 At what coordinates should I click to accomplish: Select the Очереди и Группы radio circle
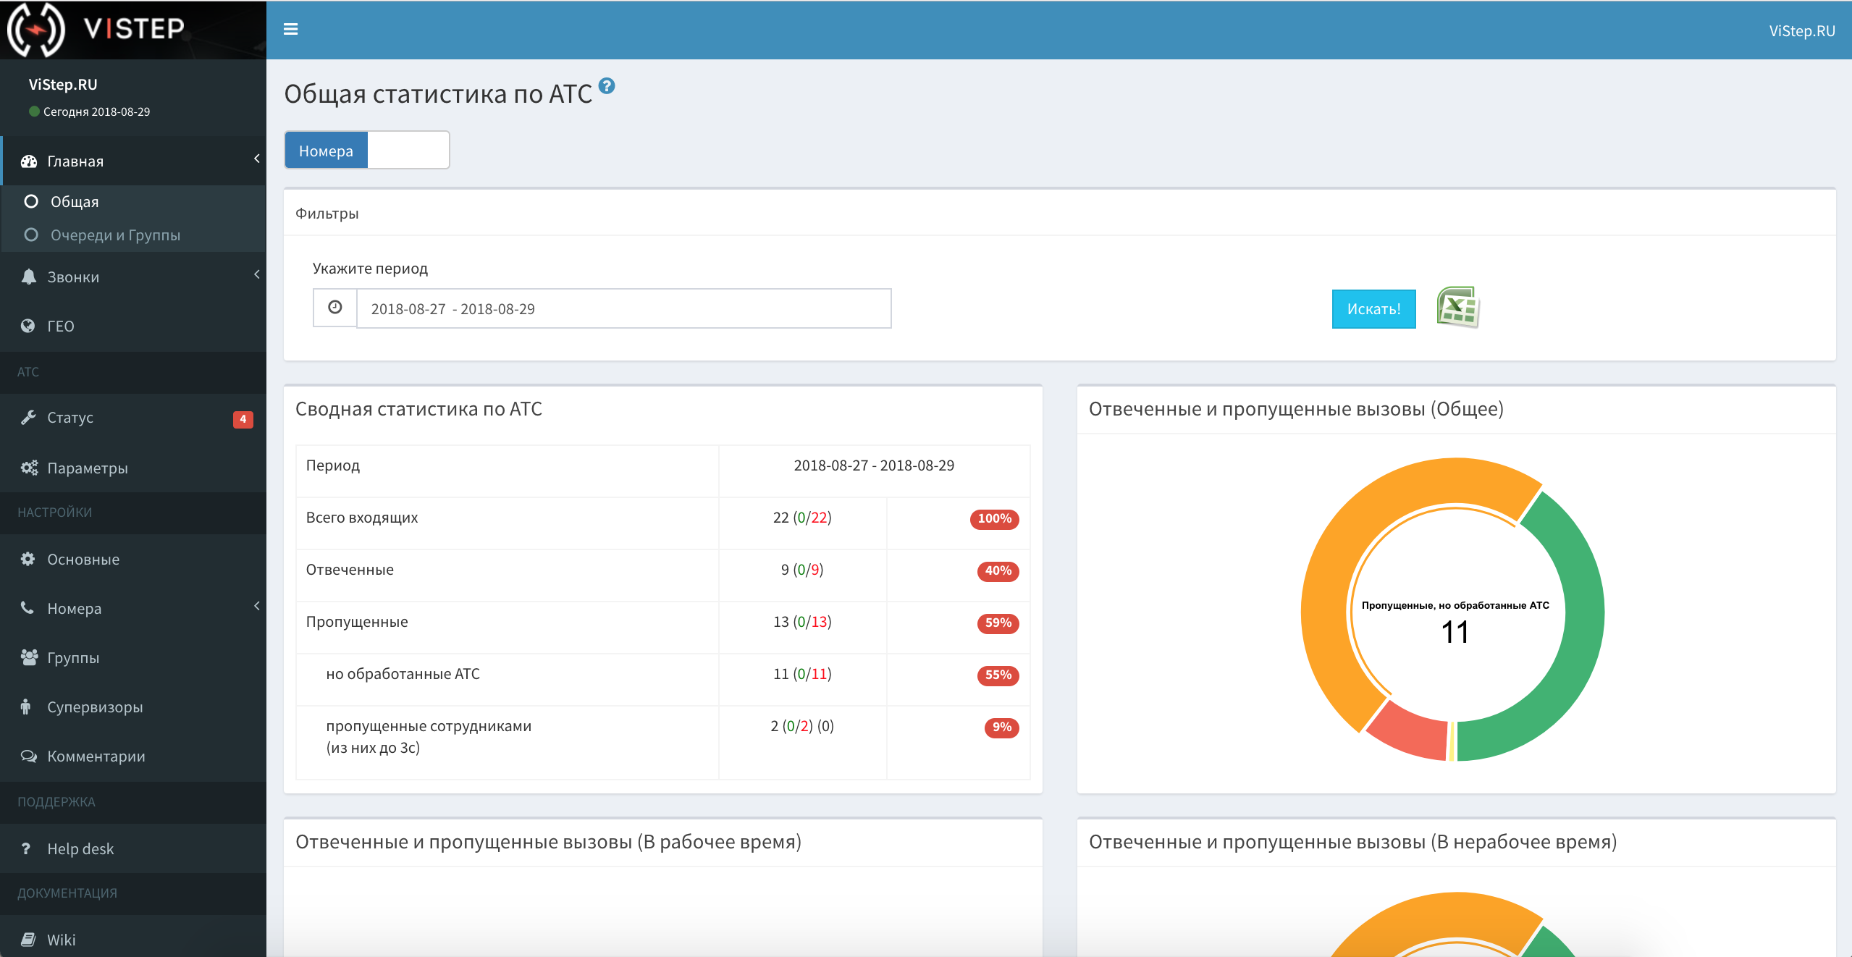click(31, 235)
